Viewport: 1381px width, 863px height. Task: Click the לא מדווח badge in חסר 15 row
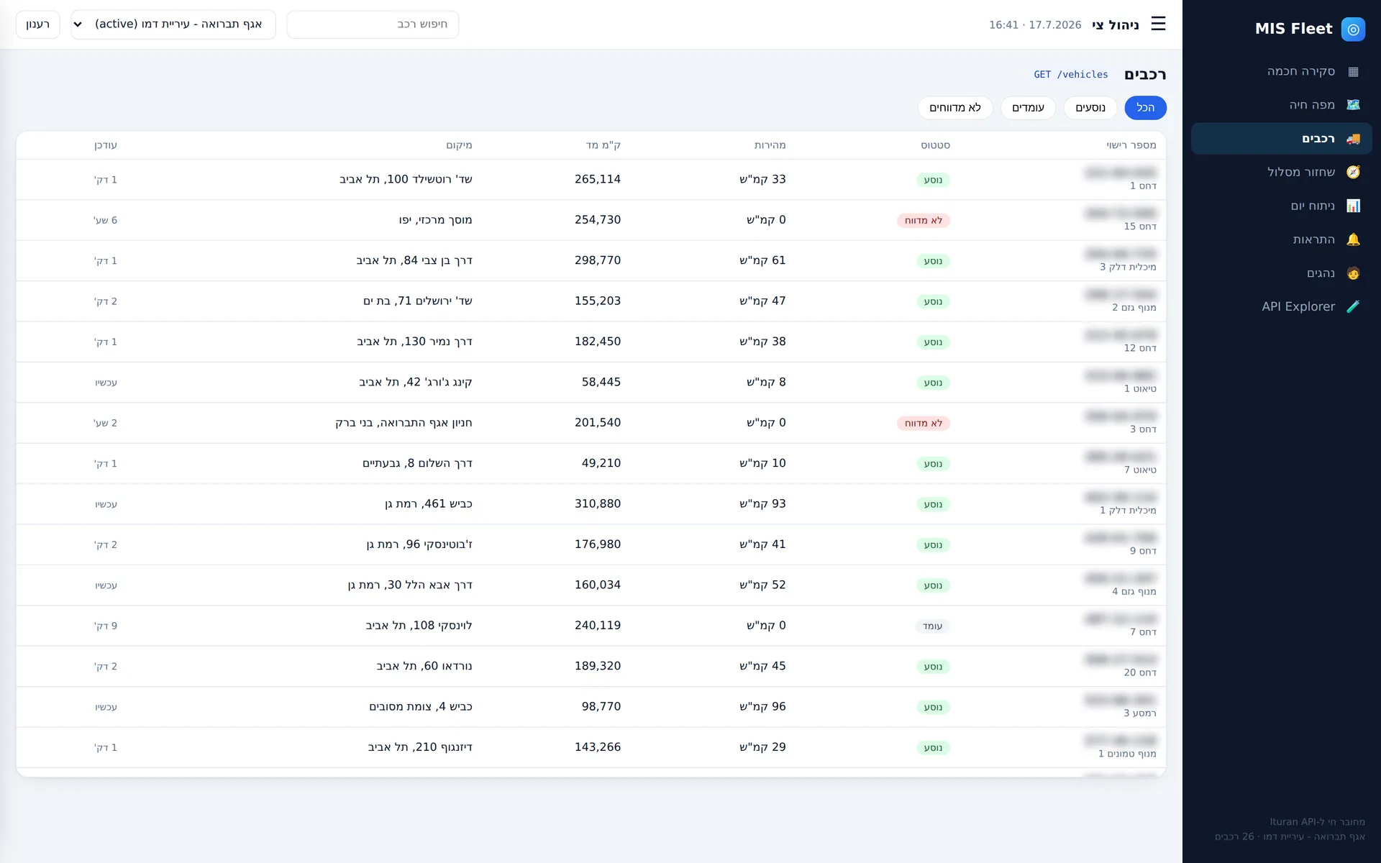[924, 221]
